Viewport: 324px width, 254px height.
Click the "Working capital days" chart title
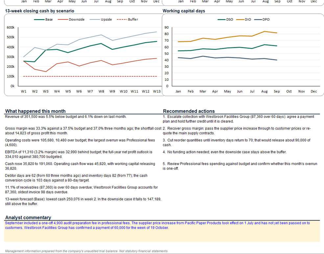(x=184, y=11)
